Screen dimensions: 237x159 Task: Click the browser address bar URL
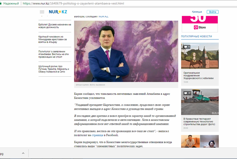coord(73,3)
